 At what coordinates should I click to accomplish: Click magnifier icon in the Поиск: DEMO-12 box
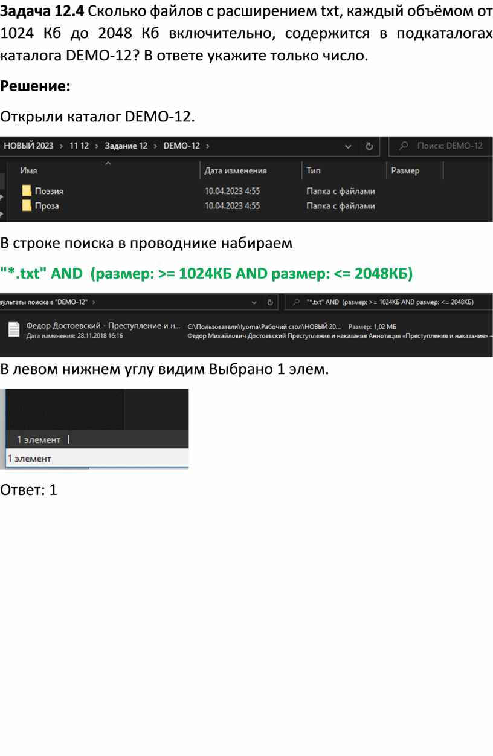pos(404,146)
